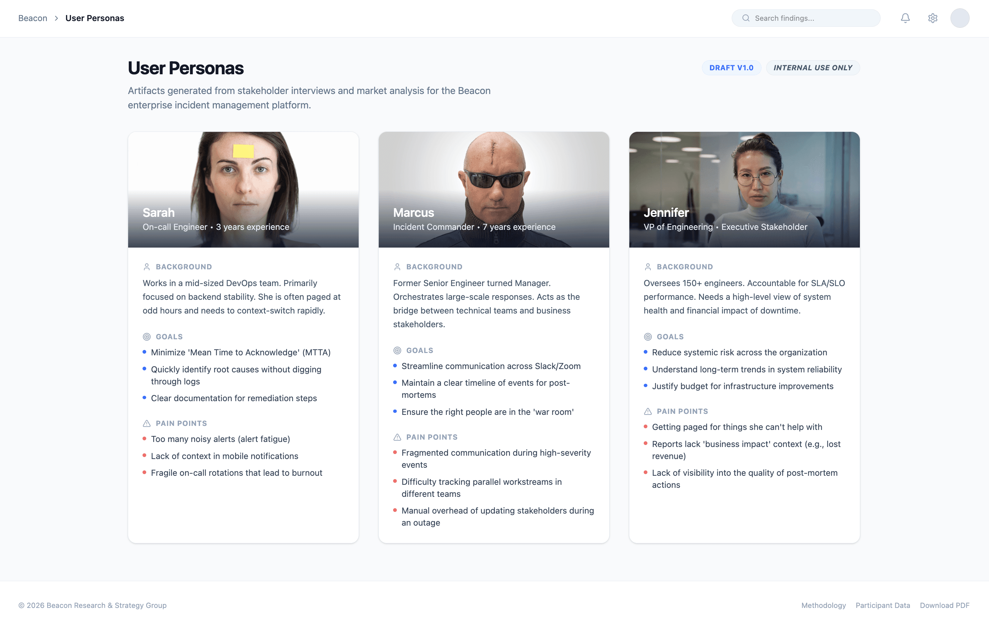The width and height of the screenshot is (989, 629).
Task: Navigate to the Beacon breadcrumb
Action: click(x=32, y=18)
